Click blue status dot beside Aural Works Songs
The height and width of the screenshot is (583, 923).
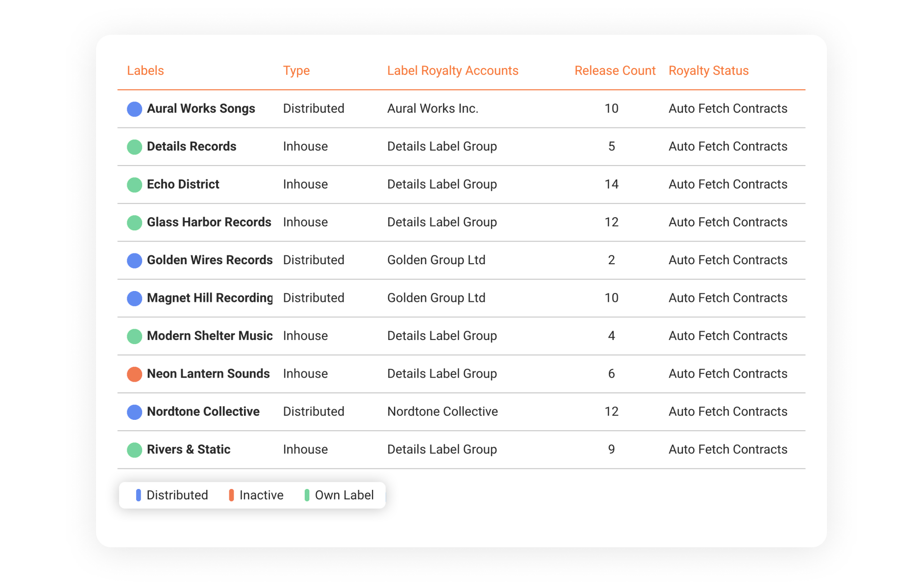tap(134, 109)
